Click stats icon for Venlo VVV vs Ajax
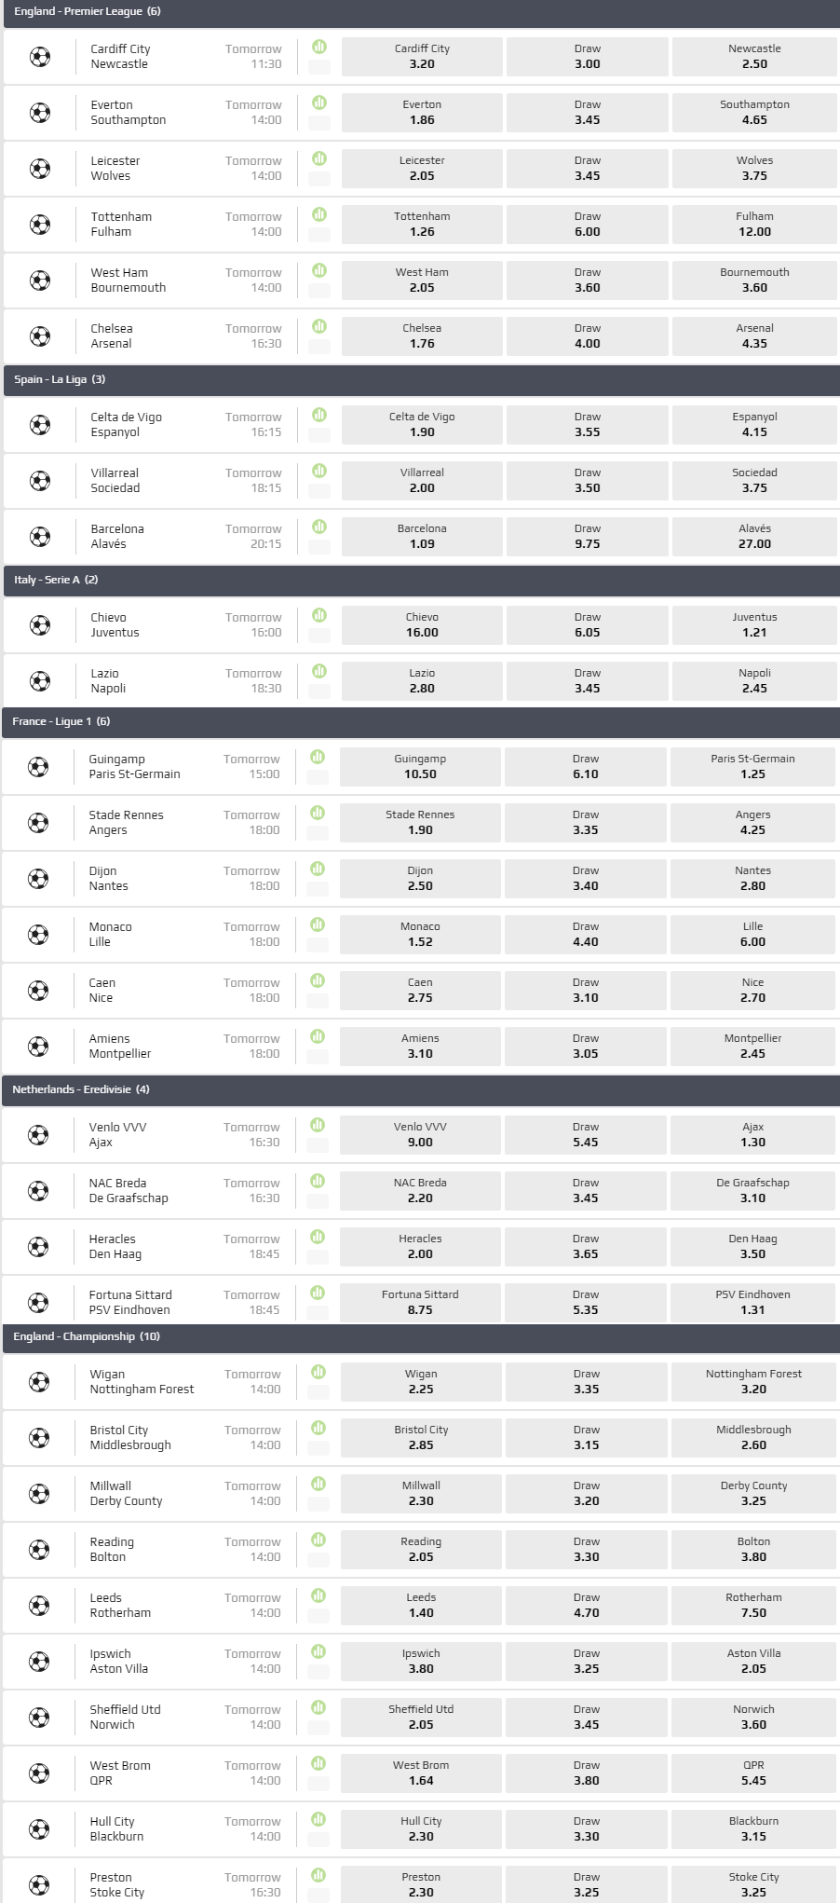The width and height of the screenshot is (840, 1903). pos(318,1125)
